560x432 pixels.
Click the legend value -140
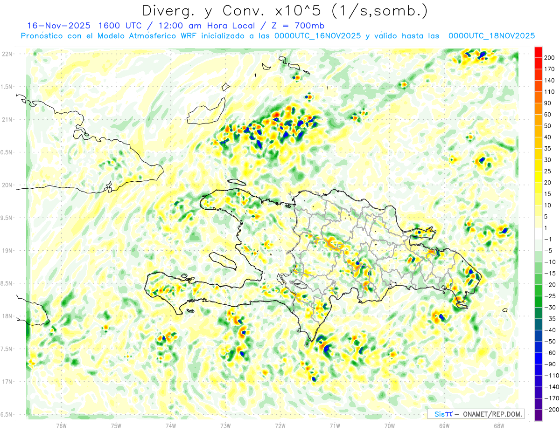(552, 387)
